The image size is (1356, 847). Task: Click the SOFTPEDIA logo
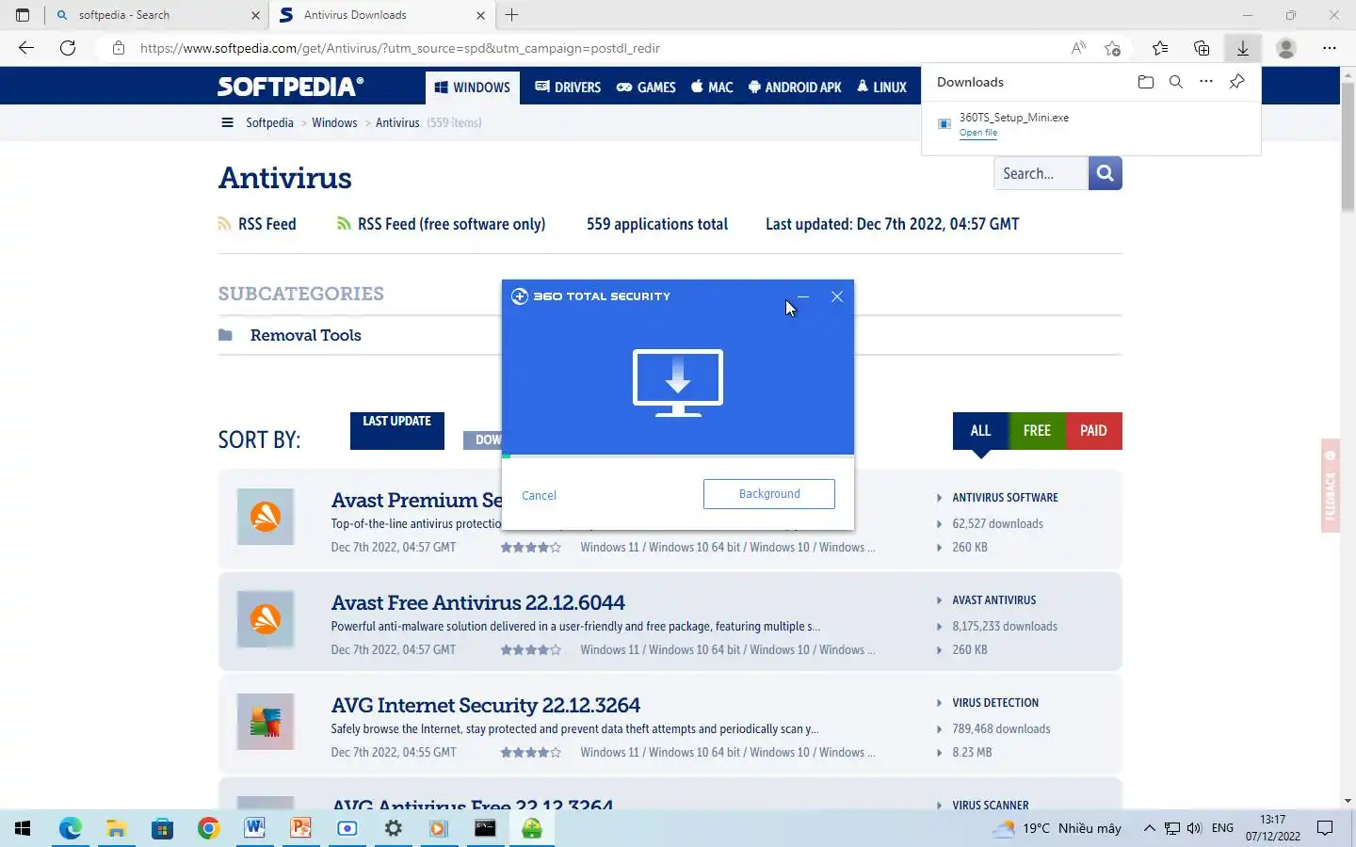(290, 87)
